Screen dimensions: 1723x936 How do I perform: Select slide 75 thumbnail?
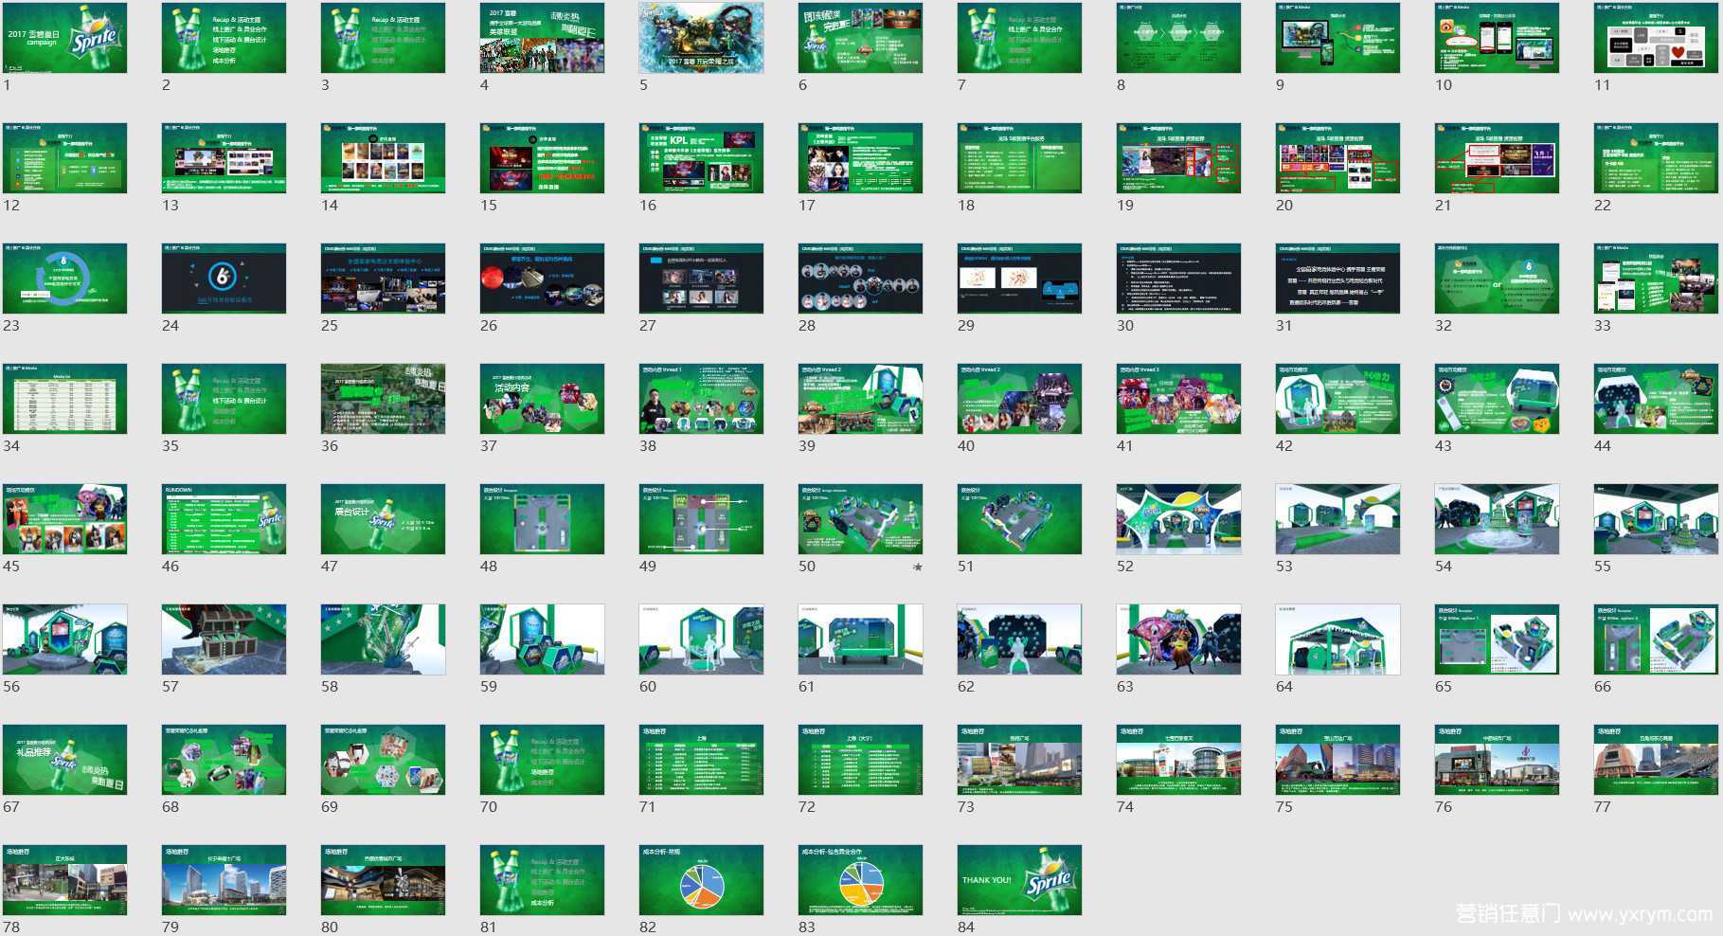point(1337,760)
